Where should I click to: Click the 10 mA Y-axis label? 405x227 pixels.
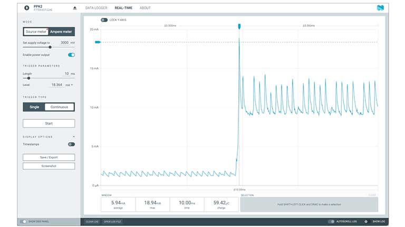[x=94, y=107]
